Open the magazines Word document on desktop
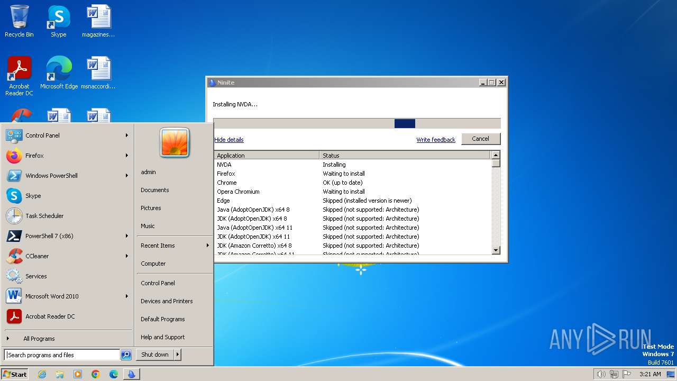 98,21
